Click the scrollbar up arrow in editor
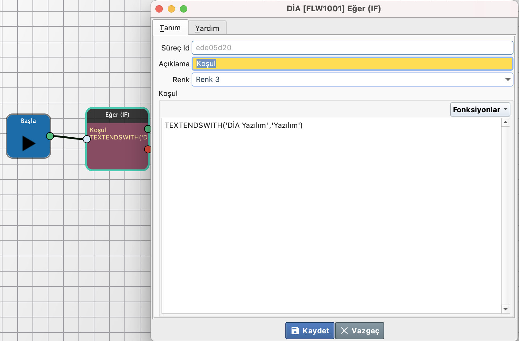Image resolution: width=519 pixels, height=341 pixels. [x=506, y=122]
